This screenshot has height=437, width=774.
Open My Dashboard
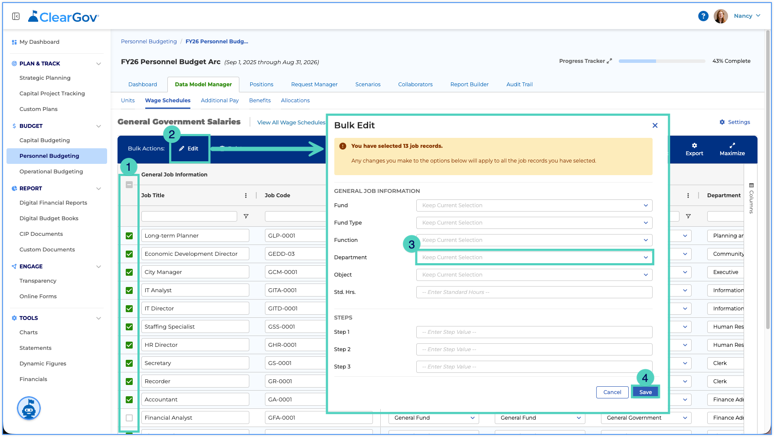pyautogui.click(x=39, y=42)
